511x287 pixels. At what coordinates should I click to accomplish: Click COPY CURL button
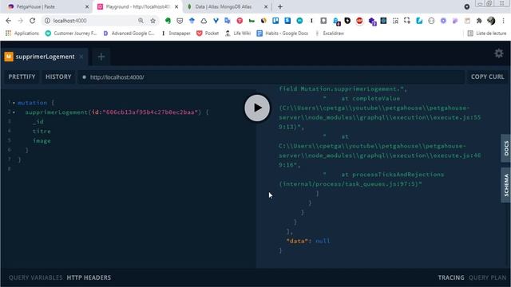(487, 77)
